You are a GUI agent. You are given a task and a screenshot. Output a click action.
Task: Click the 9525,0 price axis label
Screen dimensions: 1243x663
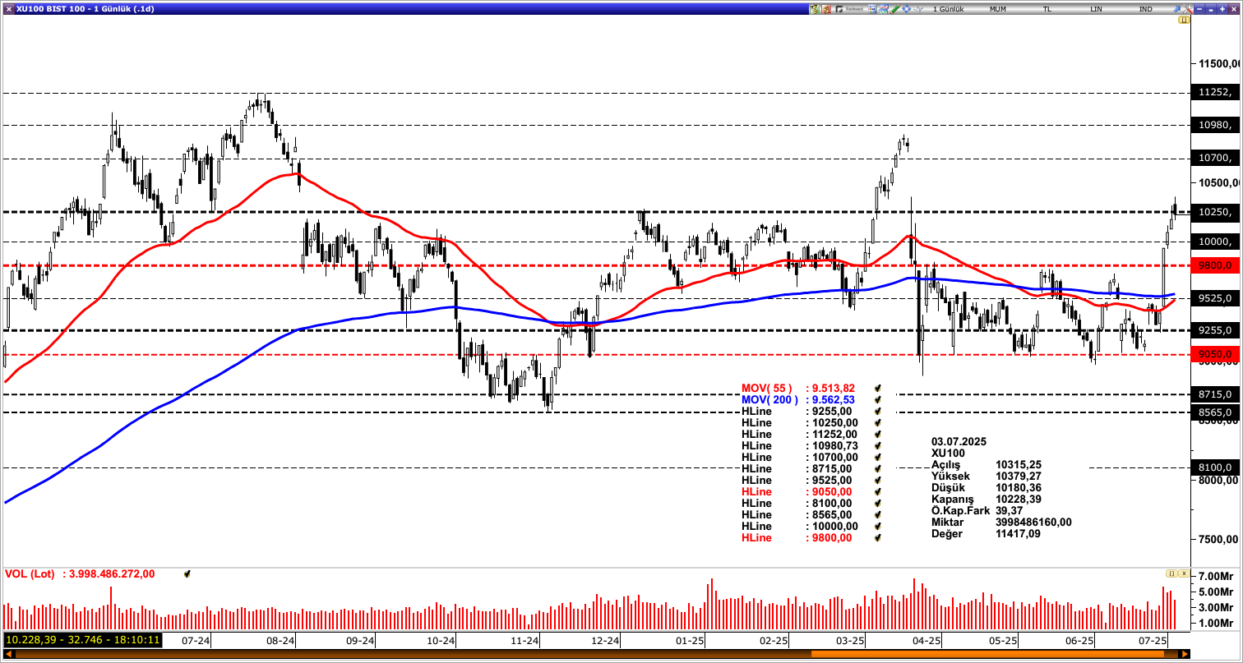1213,298
